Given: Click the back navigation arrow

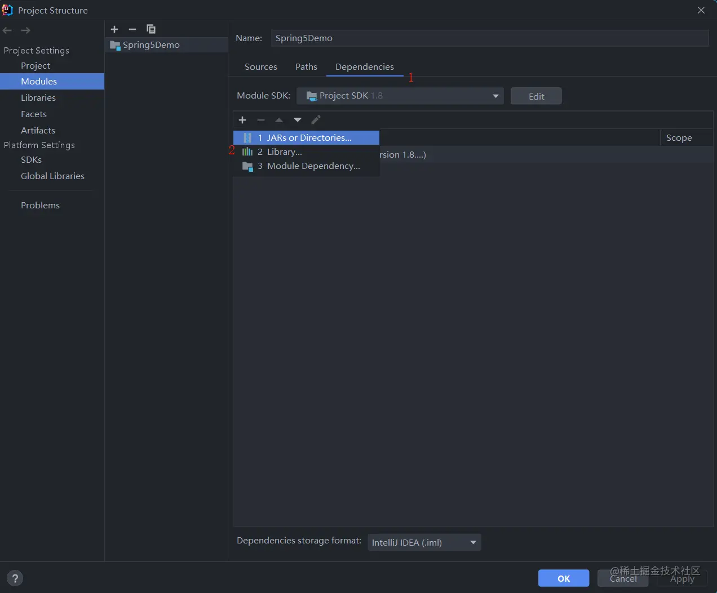Looking at the screenshot, I should coord(7,30).
